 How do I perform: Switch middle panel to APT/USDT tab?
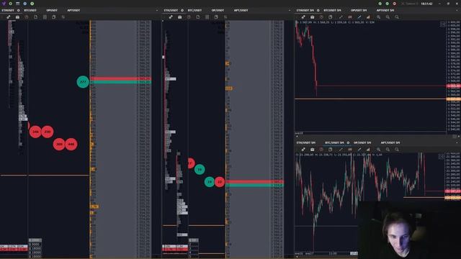(241, 10)
